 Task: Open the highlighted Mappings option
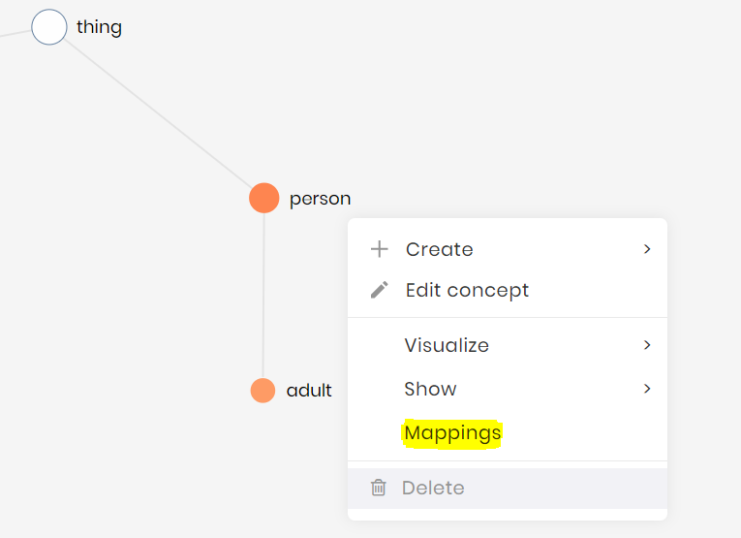point(452,432)
